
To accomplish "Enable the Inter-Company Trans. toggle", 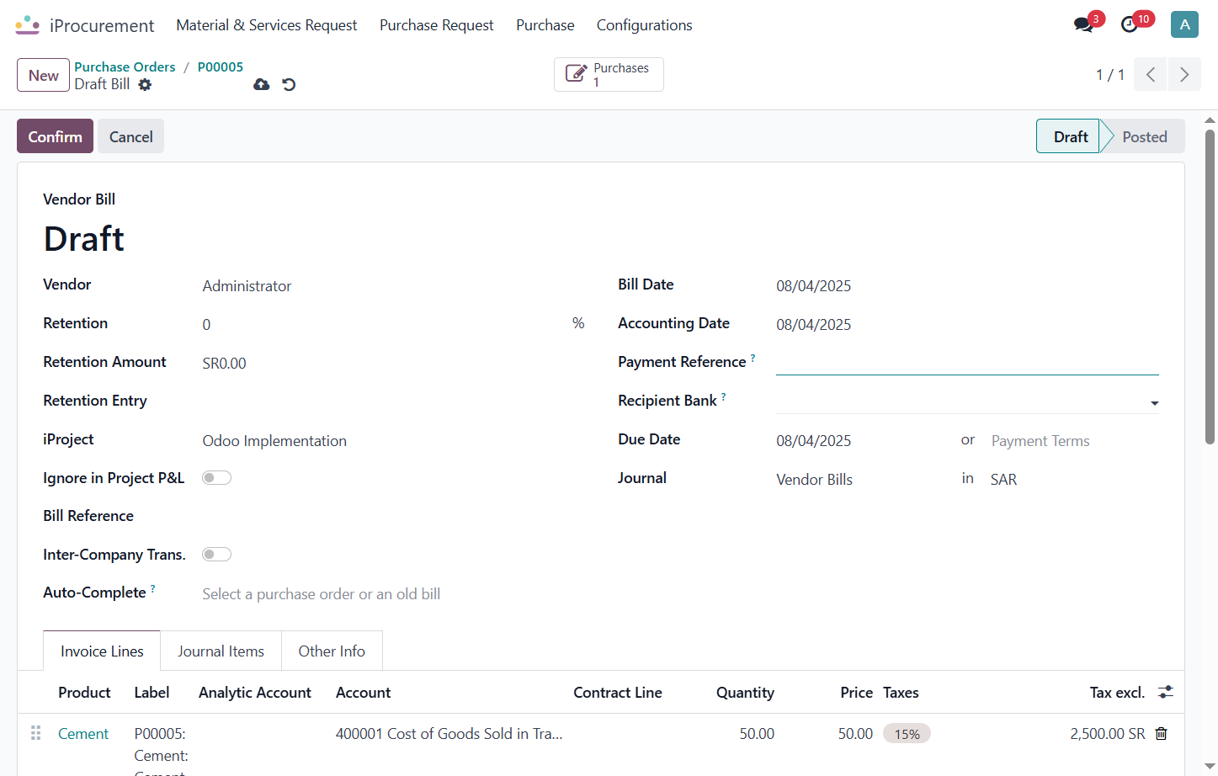I will pyautogui.click(x=216, y=555).
